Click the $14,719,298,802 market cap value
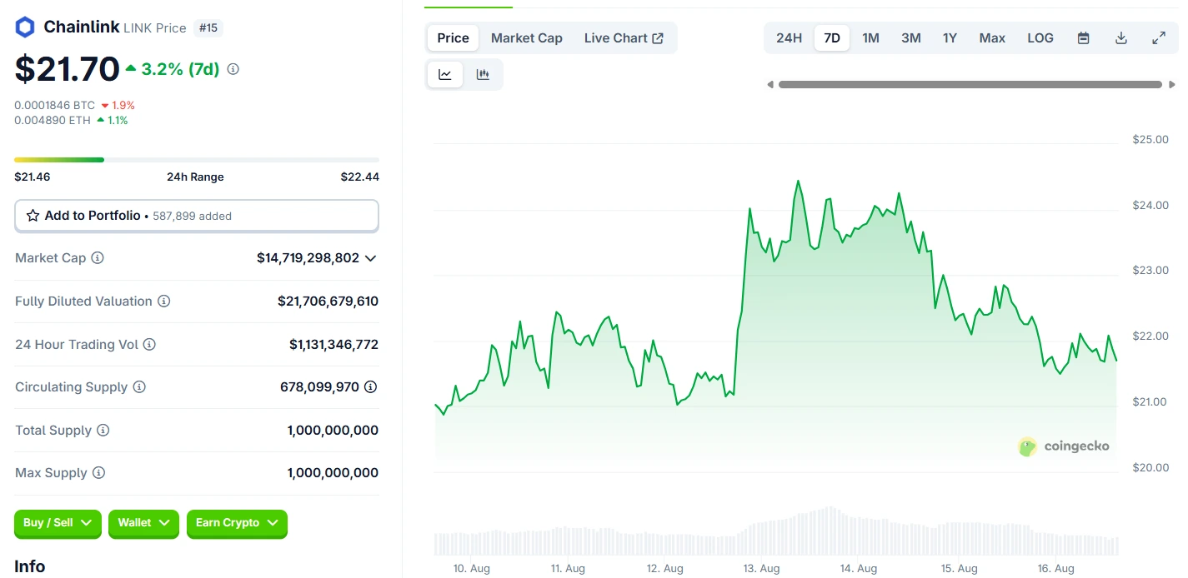1188x578 pixels. [x=308, y=258]
